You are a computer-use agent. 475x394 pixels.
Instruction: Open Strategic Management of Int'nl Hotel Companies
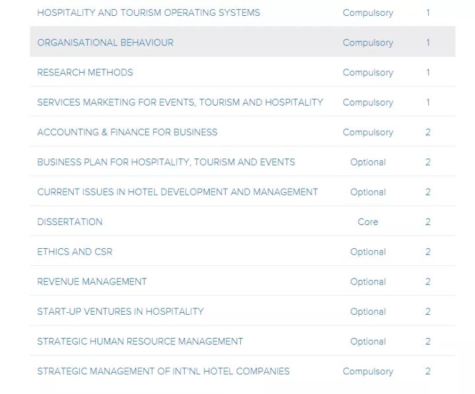click(x=163, y=371)
